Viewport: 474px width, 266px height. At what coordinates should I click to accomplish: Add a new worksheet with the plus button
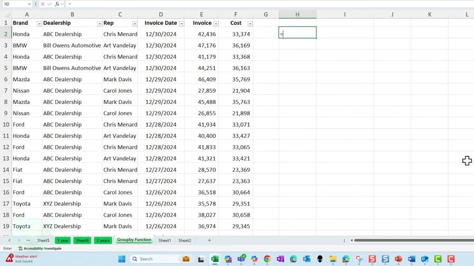point(209,240)
